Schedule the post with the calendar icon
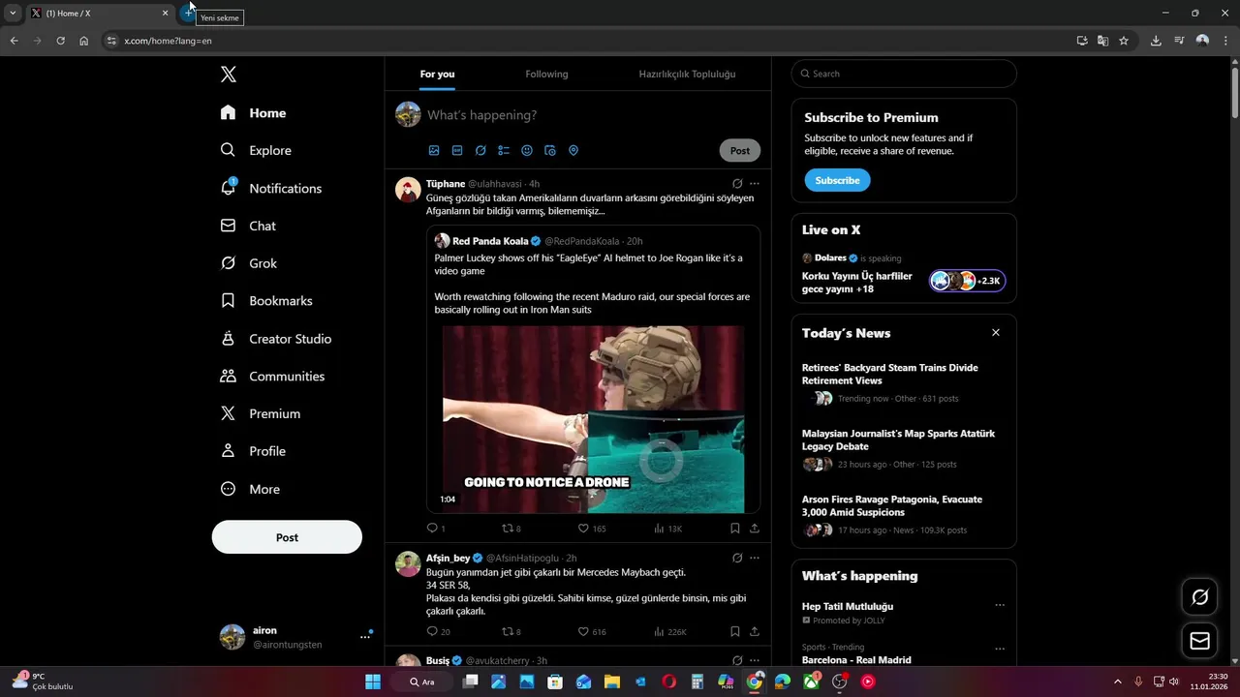This screenshot has width=1240, height=697. click(550, 151)
